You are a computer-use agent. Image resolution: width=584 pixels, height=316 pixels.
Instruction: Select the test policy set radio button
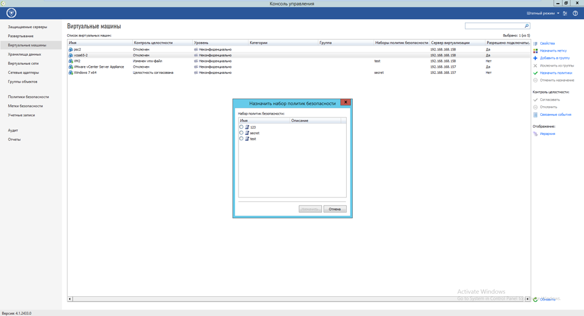pyautogui.click(x=242, y=139)
